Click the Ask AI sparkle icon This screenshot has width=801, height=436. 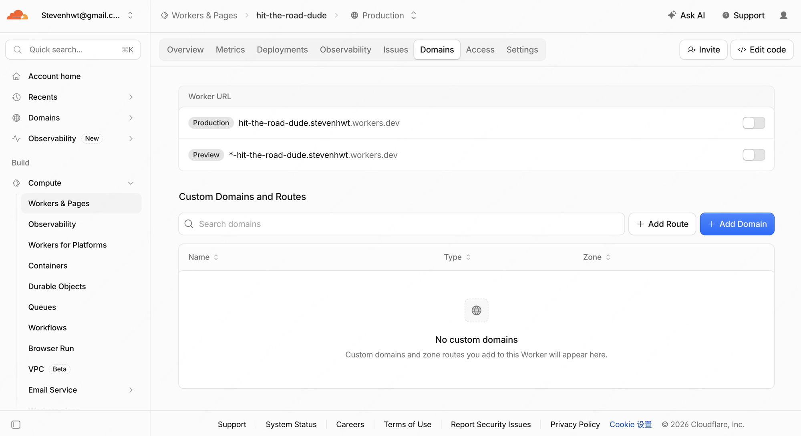pyautogui.click(x=672, y=15)
